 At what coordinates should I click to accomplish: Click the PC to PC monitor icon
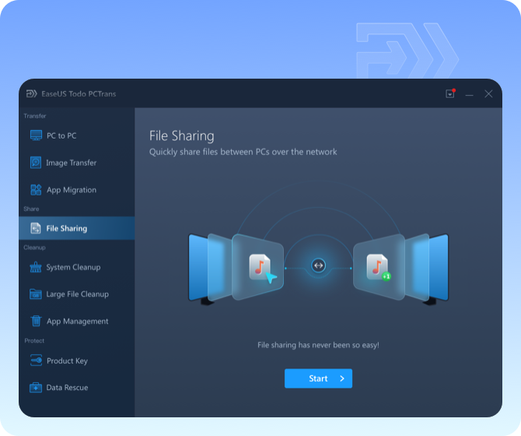36,135
